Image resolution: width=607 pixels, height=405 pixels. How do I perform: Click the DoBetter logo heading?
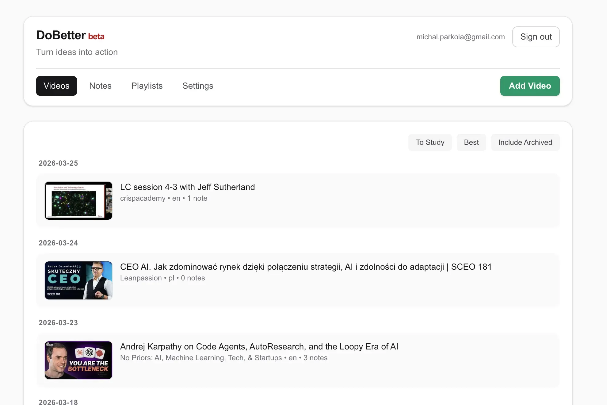pyautogui.click(x=61, y=35)
